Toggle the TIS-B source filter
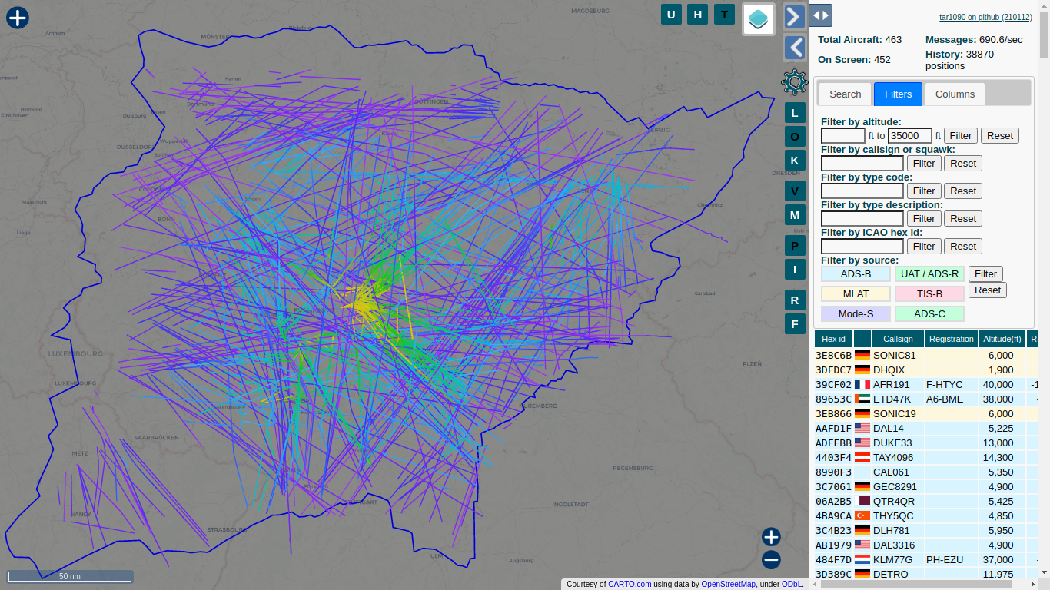 pos(929,293)
